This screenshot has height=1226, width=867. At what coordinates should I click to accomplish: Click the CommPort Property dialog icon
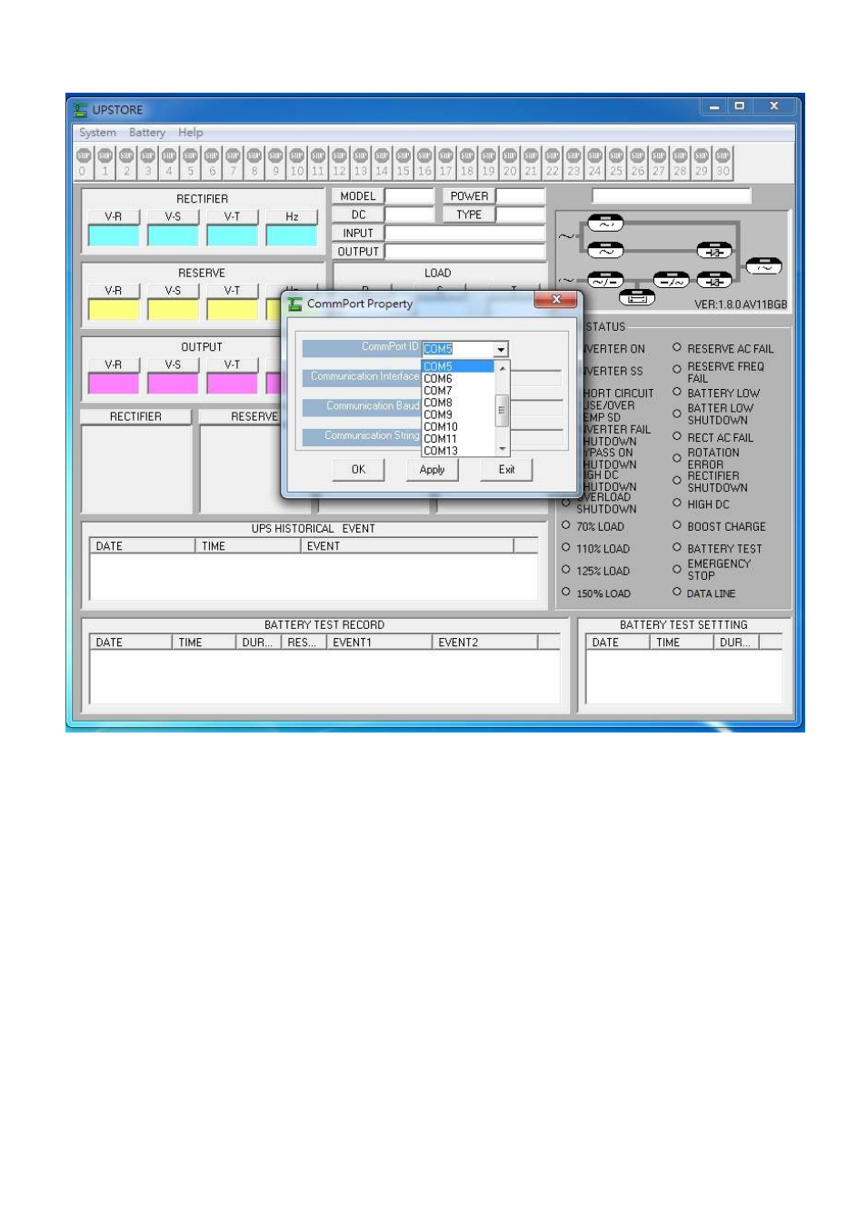click(294, 304)
